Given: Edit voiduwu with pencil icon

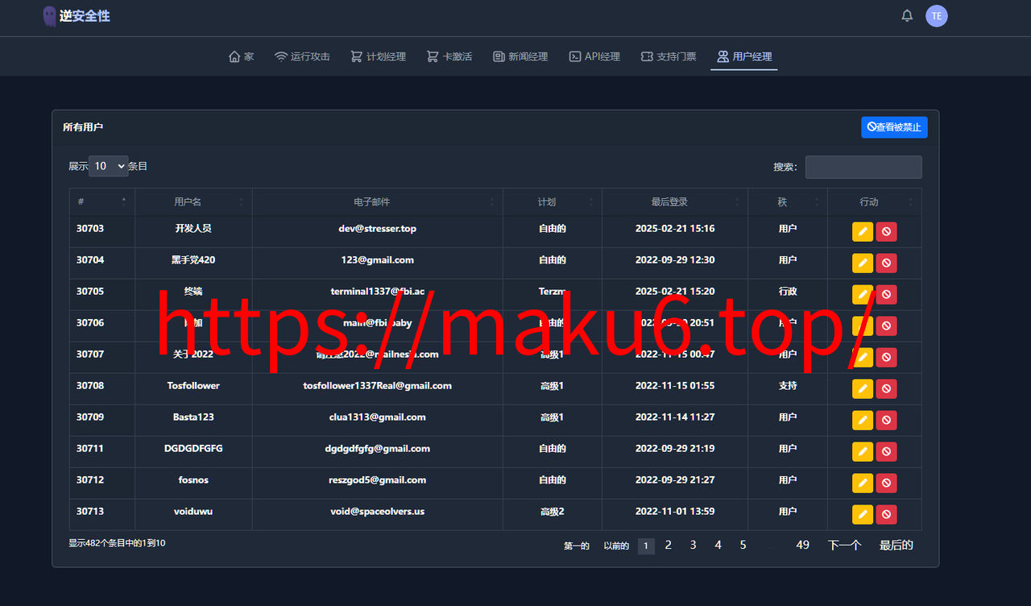Looking at the screenshot, I should pyautogui.click(x=863, y=514).
